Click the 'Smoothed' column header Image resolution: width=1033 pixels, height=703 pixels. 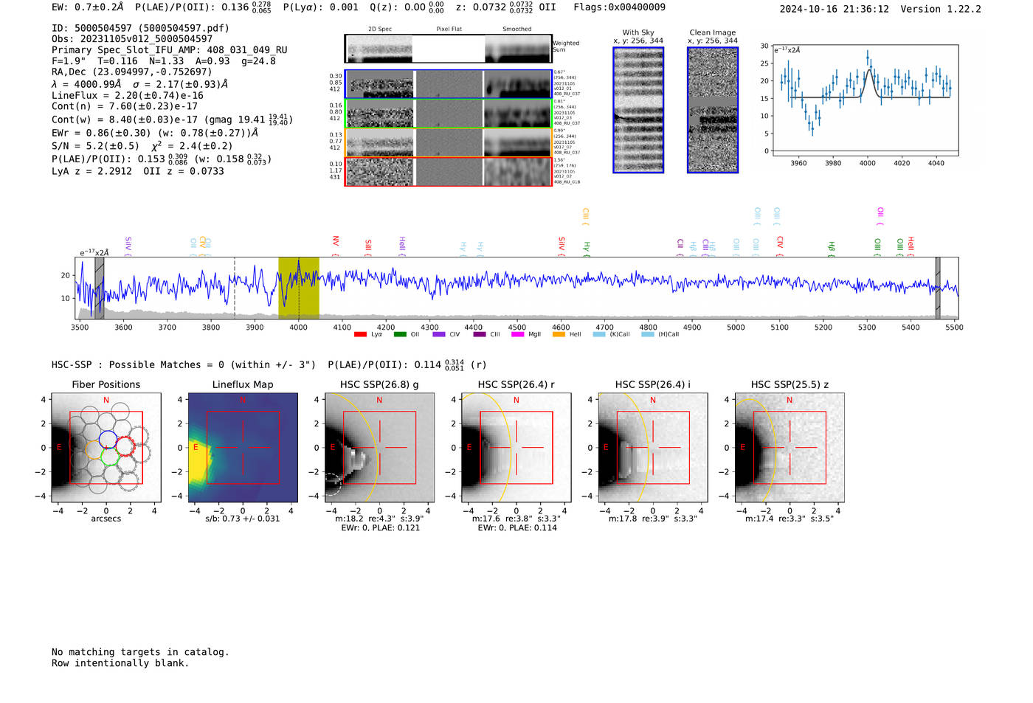(517, 30)
